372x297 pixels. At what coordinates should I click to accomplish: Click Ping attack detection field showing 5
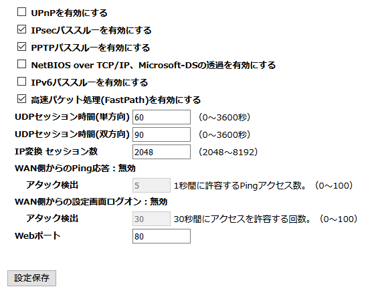coord(151,185)
